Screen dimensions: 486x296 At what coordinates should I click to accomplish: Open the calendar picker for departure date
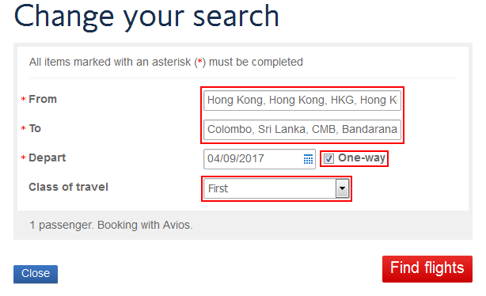click(x=308, y=159)
